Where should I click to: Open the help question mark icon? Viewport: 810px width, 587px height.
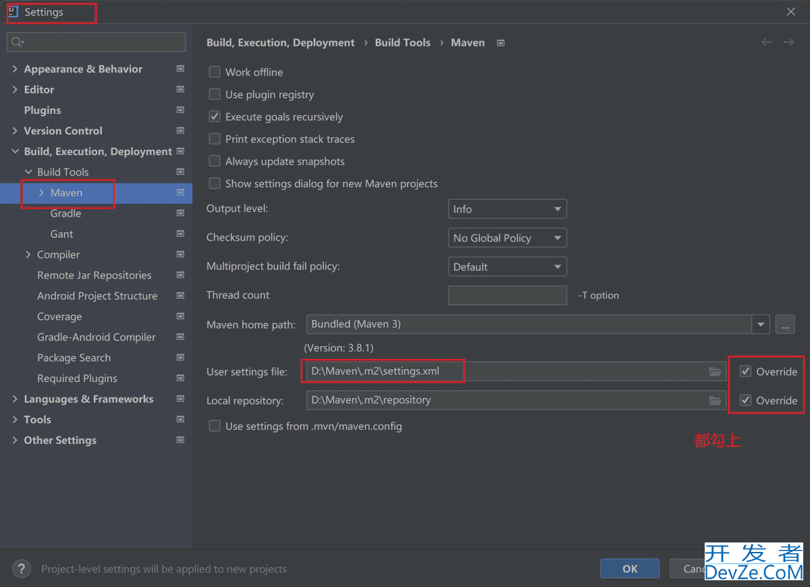pyautogui.click(x=22, y=569)
